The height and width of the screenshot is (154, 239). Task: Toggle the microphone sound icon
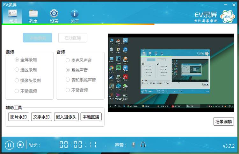tap(134, 145)
